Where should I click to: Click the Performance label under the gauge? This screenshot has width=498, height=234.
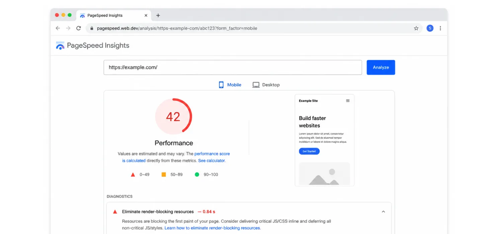coord(174,143)
